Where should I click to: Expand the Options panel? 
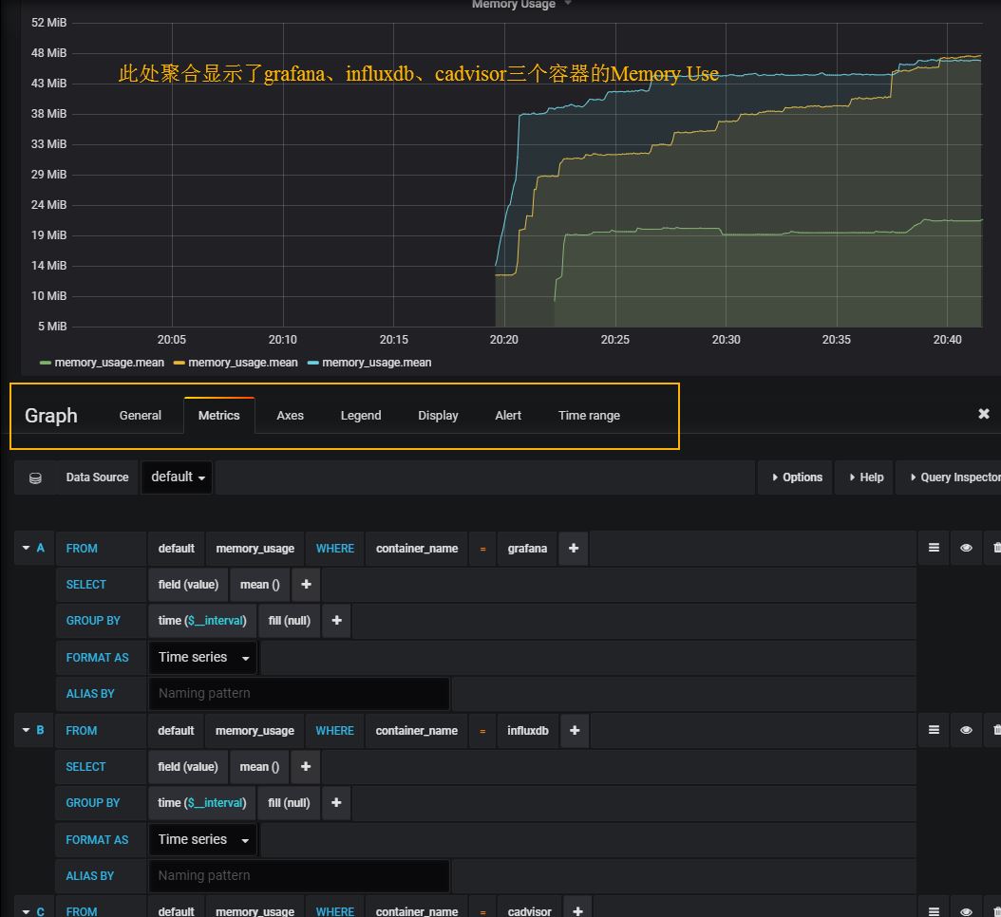(x=795, y=477)
